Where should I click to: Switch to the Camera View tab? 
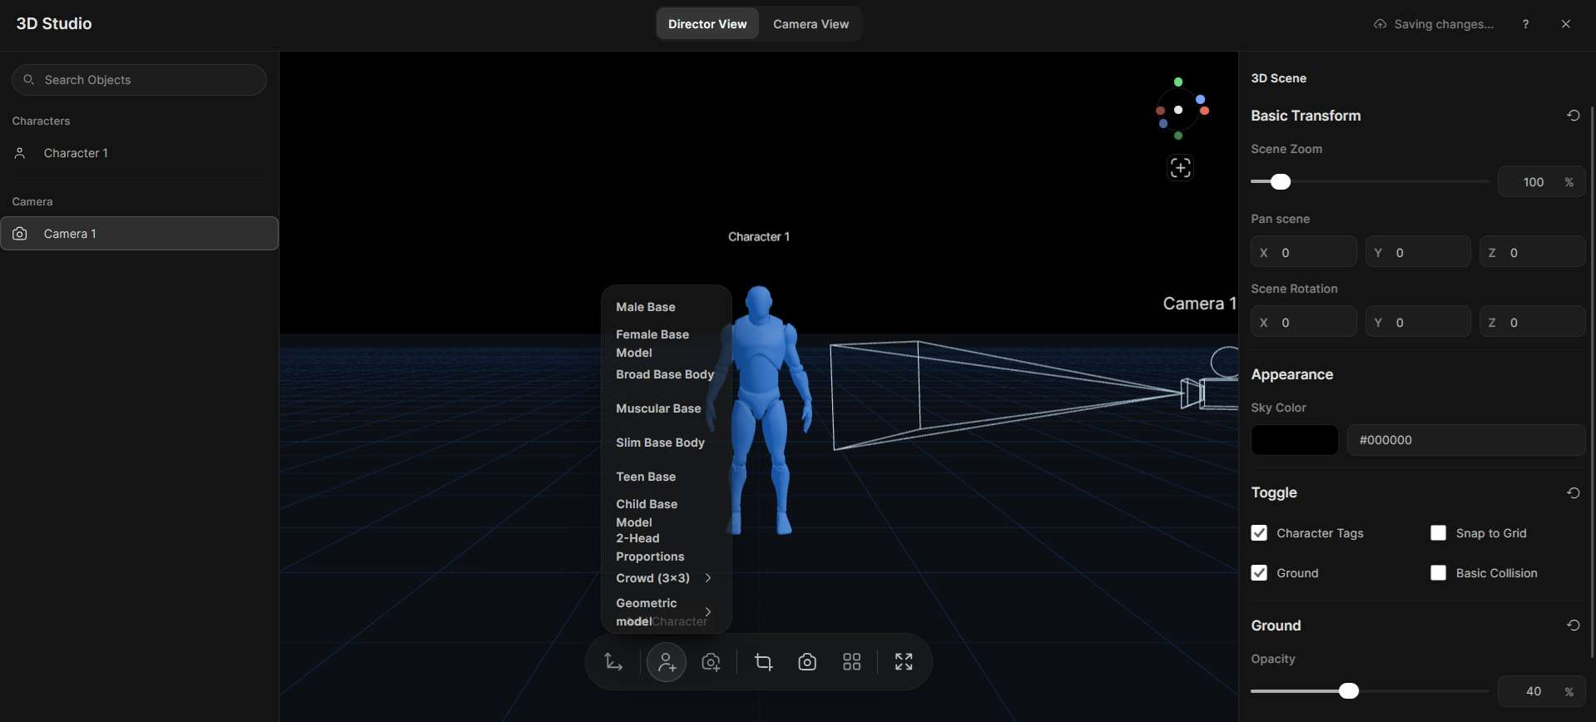pos(810,24)
